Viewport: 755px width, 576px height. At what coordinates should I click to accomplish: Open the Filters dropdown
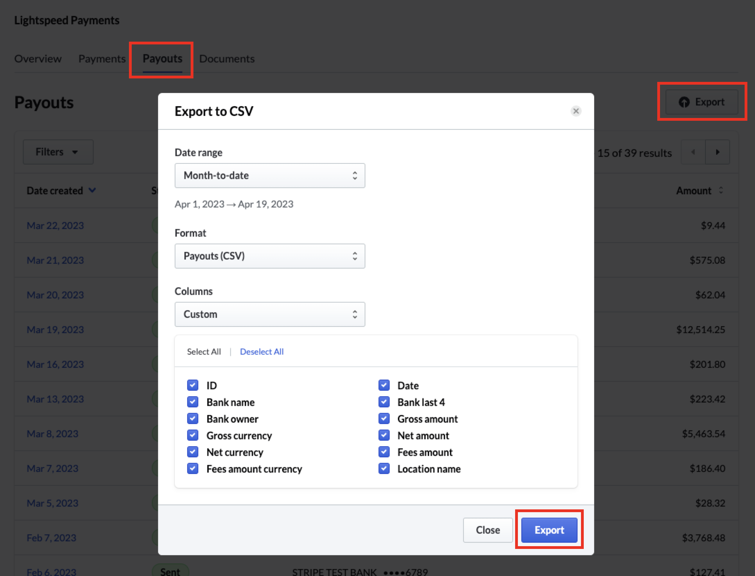click(x=58, y=152)
